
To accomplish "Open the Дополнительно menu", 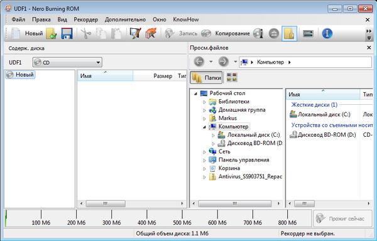I will pos(125,19).
